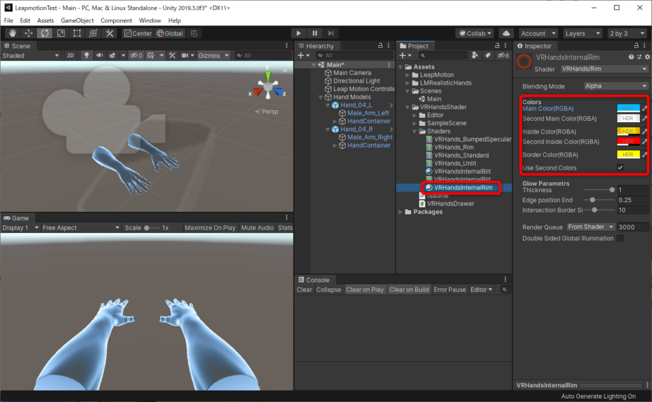Open the Shaded draw mode dropdown
Viewport: 652px width, 402px height.
(31, 55)
